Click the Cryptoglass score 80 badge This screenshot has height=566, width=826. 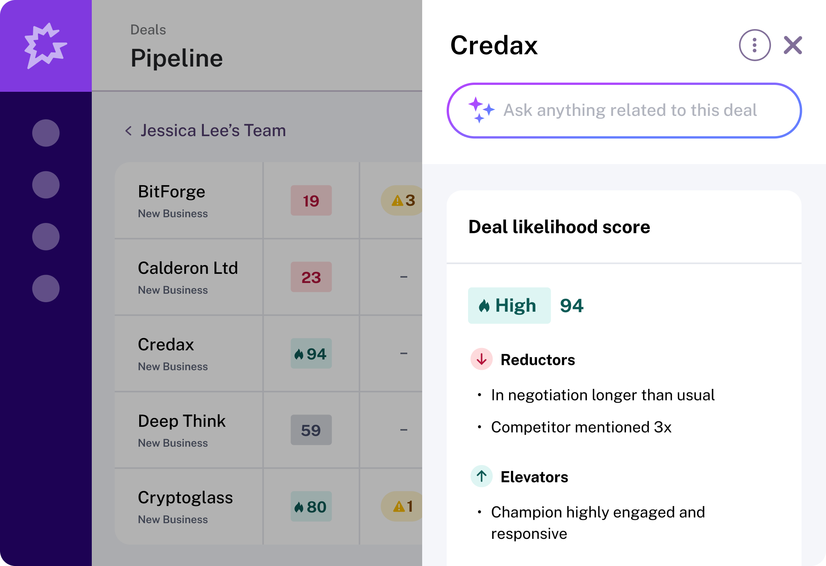(311, 506)
